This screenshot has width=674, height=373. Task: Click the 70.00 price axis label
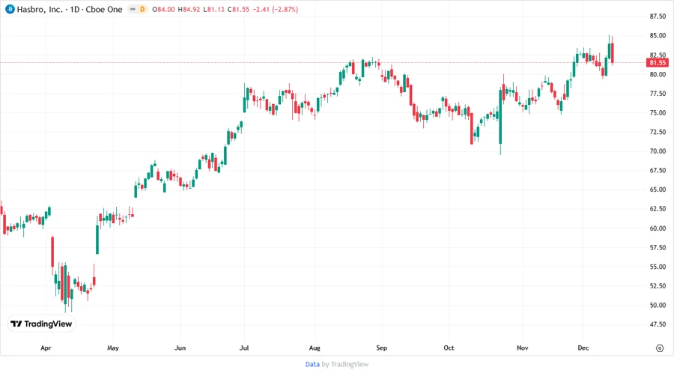click(x=658, y=151)
